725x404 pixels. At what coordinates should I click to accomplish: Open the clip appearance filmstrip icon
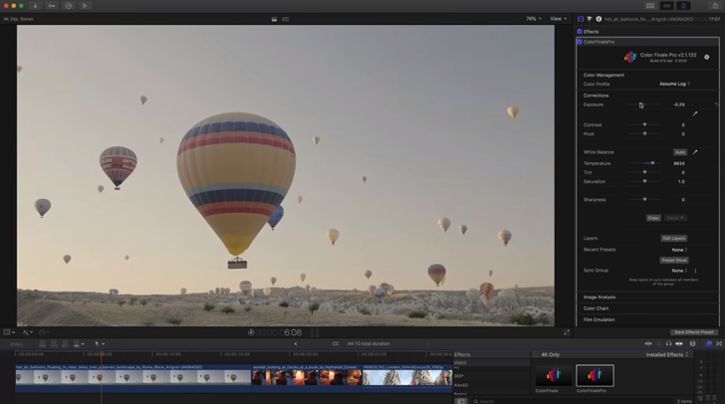693,344
